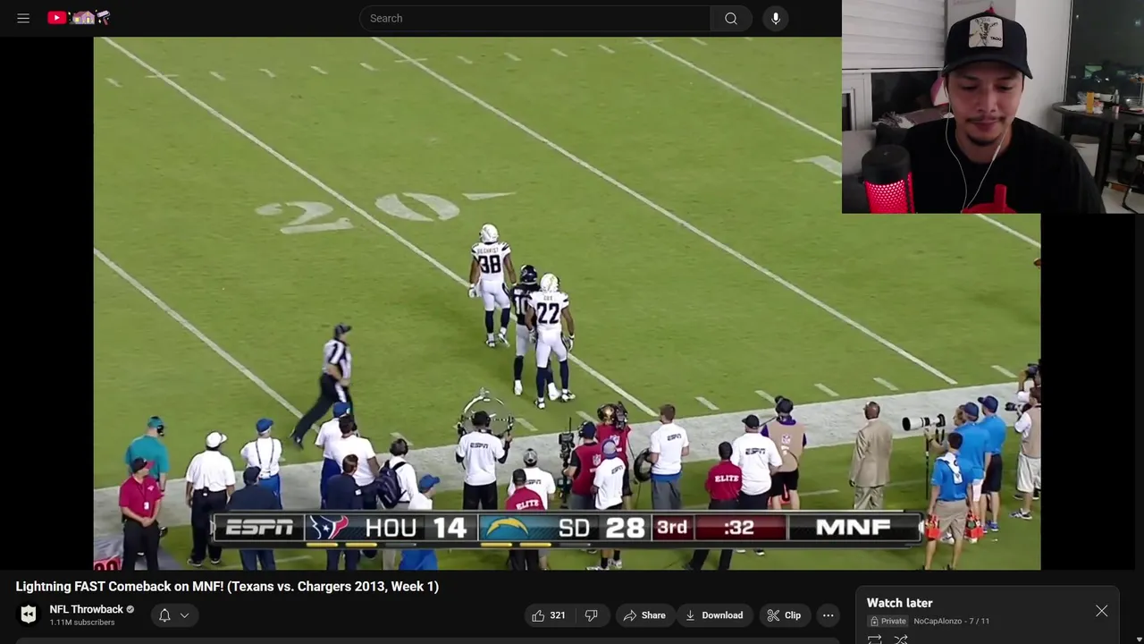This screenshot has width=1144, height=644.
Task: Click the Private playlist badge
Action: tap(888, 621)
